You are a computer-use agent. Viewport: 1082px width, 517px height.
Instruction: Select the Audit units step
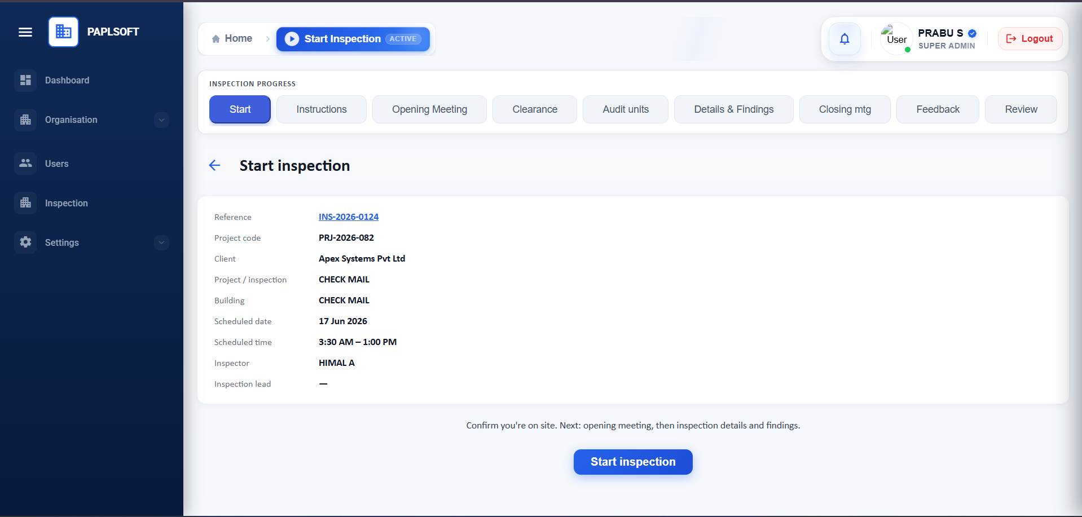626,109
